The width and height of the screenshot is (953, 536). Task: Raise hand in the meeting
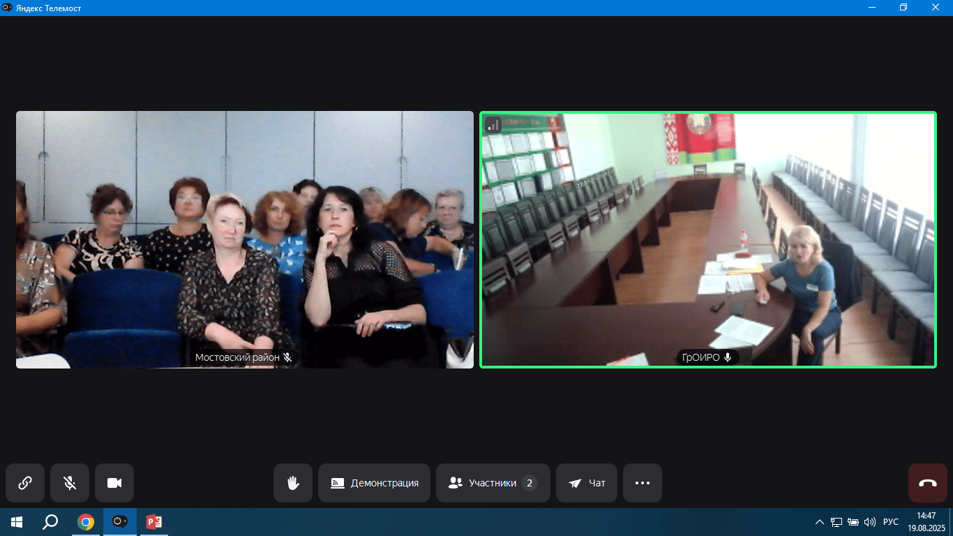click(293, 483)
